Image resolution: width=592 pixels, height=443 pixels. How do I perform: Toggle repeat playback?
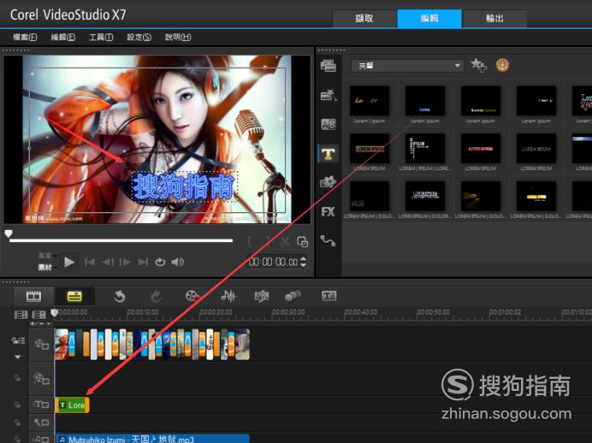[x=160, y=262]
